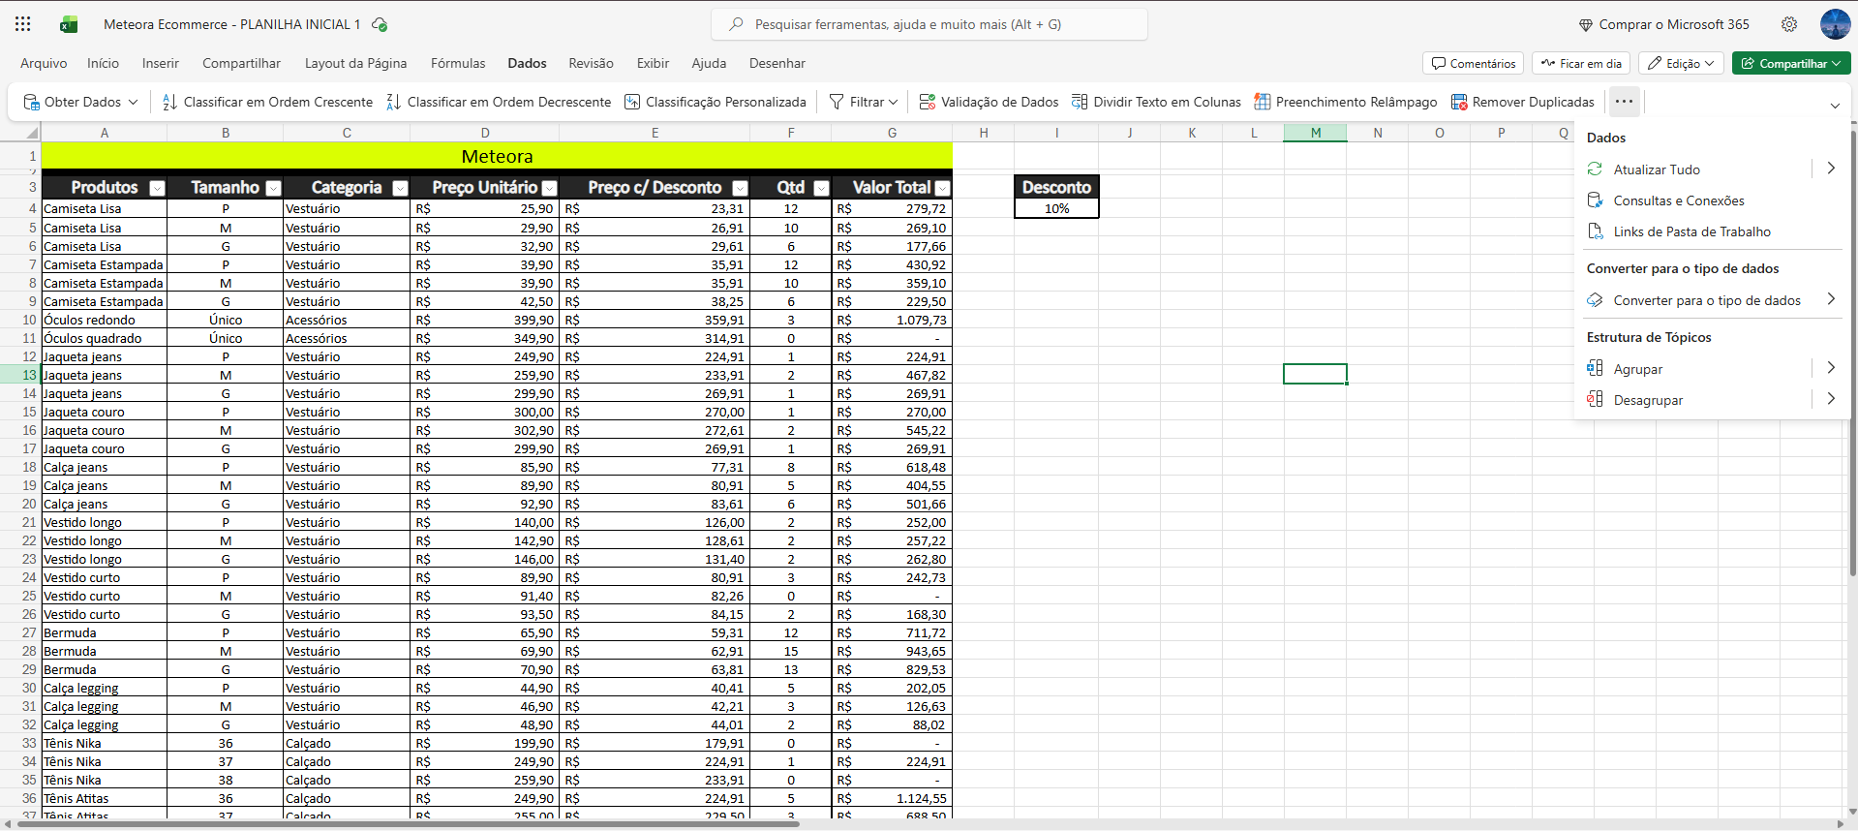This screenshot has height=831, width=1858.
Task: Click the cloud save status icon
Action: [380, 24]
